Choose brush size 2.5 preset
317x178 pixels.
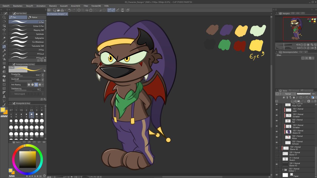[31, 109]
